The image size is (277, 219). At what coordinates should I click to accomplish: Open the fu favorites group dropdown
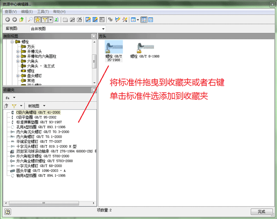coord(14,97)
